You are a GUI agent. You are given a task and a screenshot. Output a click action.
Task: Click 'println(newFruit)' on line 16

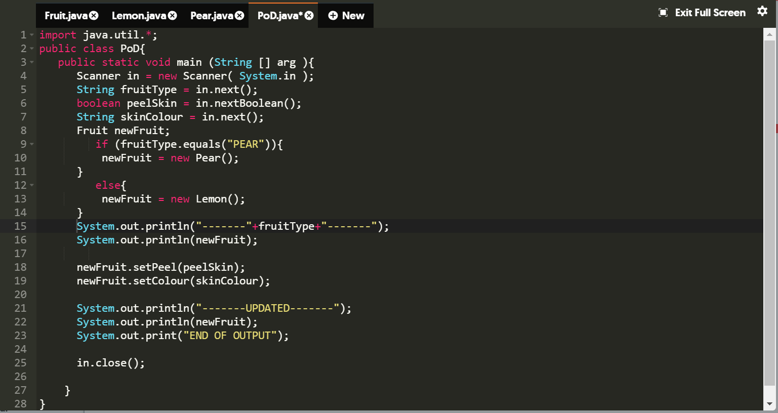198,240
